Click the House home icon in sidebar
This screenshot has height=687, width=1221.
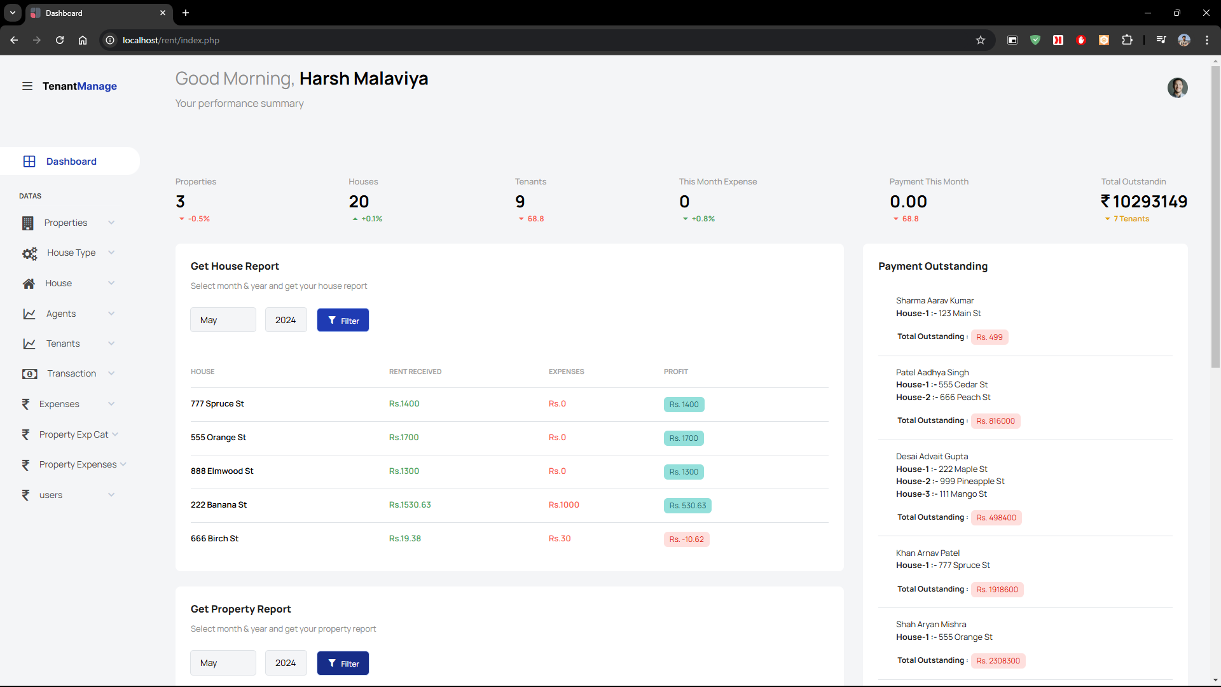29,284
